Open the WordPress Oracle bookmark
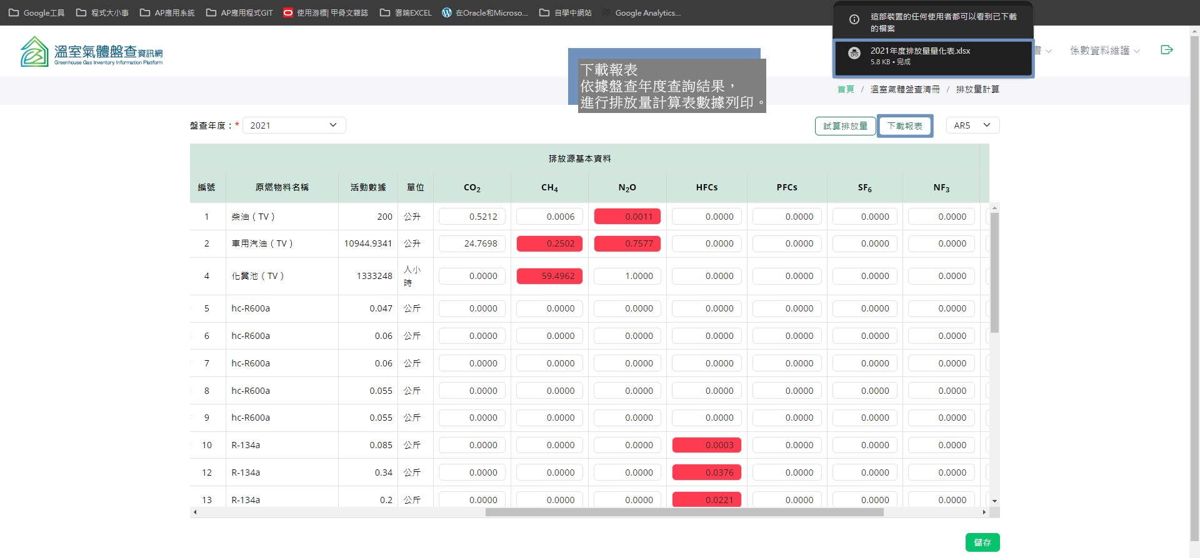The image size is (1200, 558). point(484,12)
